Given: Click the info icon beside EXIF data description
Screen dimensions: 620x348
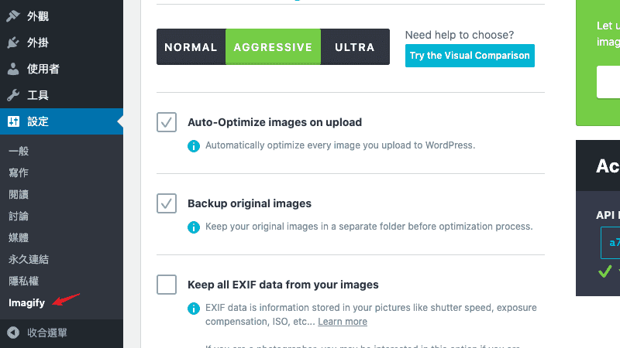Looking at the screenshot, I should pos(193,308).
